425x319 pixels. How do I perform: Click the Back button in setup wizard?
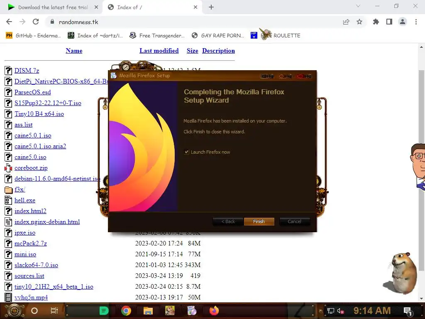(x=228, y=221)
